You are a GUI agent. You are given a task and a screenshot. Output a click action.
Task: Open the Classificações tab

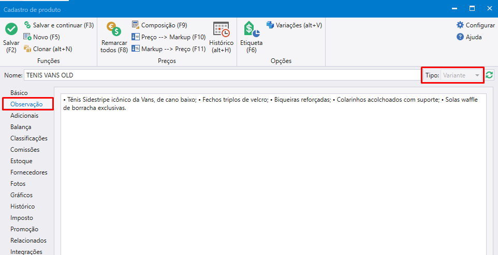[x=29, y=138]
